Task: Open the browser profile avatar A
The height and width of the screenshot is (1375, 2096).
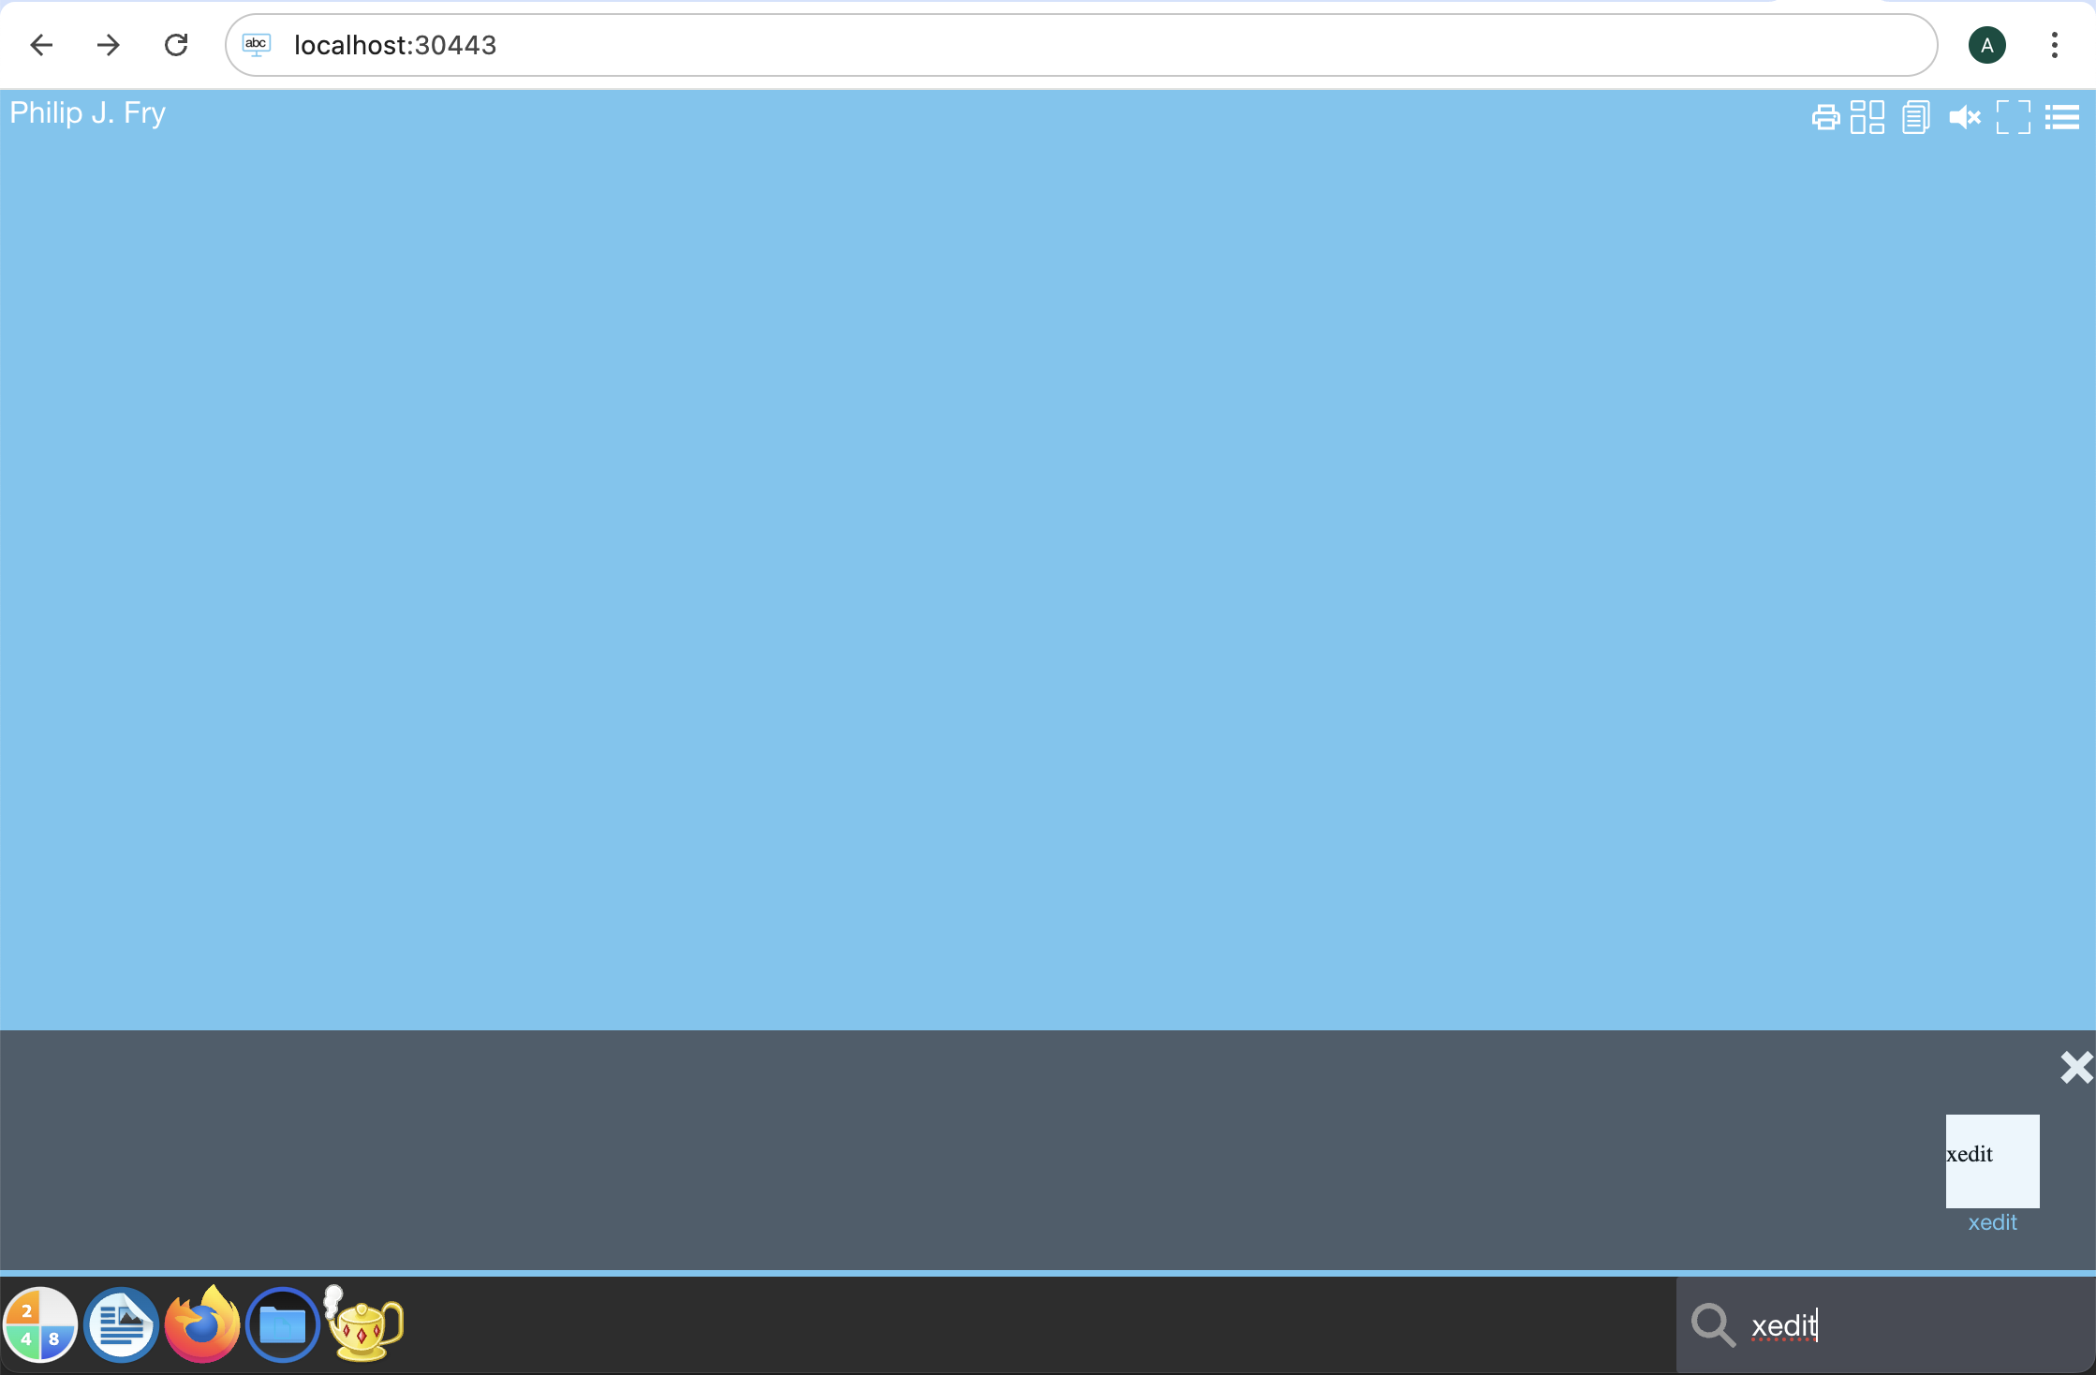Action: tap(1986, 45)
